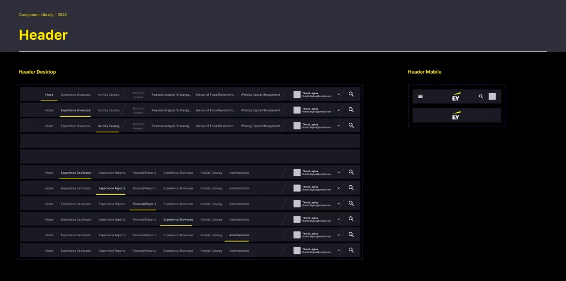Screen dimensions: 566x281
Task: Click Activity Catalog in header with Home underlined
Action: (109, 95)
